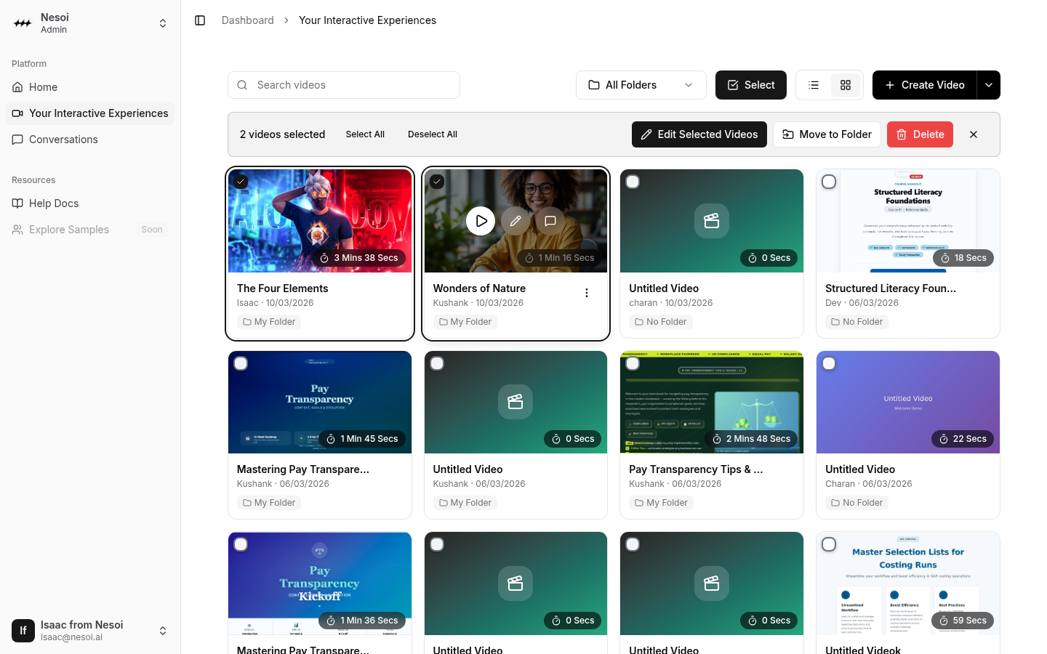Dismiss the selection bar with X
This screenshot has height=654, width=1047.
[x=974, y=134]
